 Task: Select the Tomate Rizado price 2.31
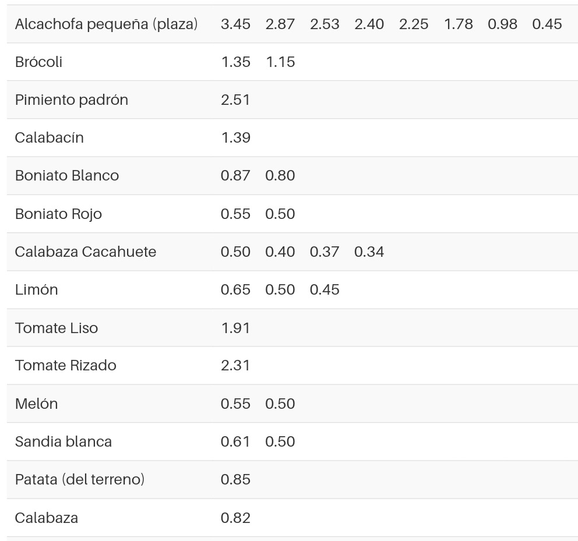[235, 366]
